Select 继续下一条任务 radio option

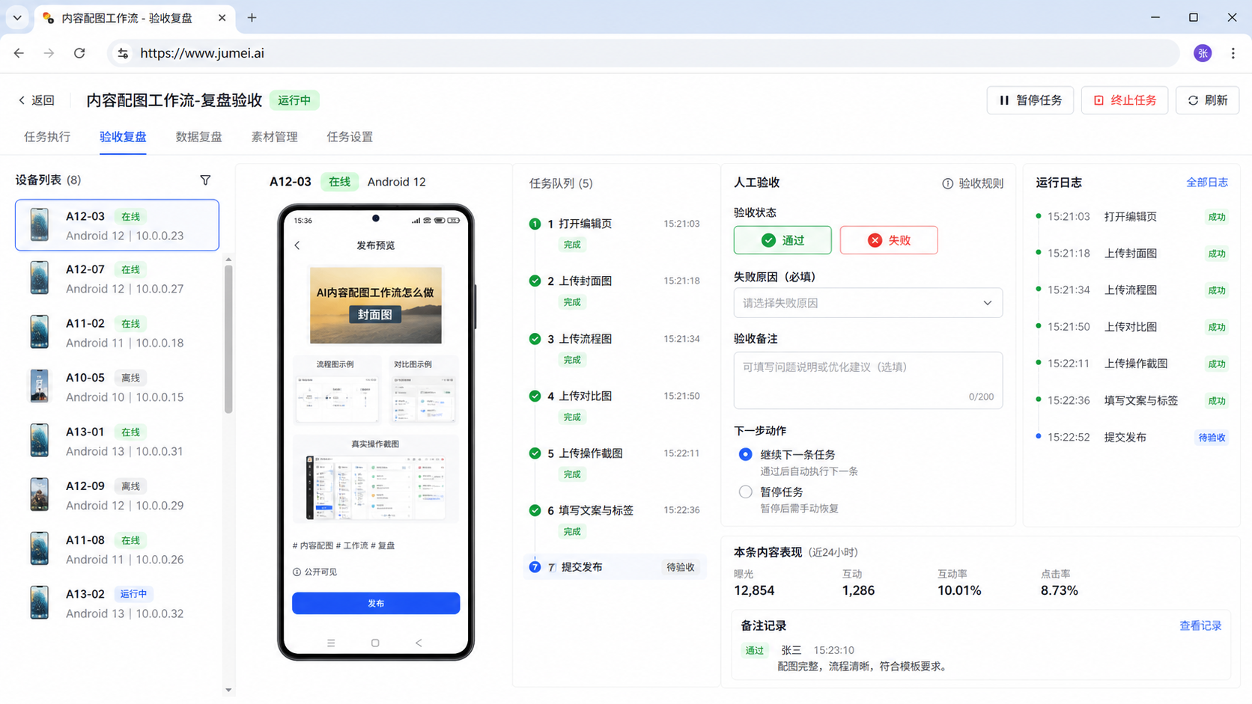pyautogui.click(x=745, y=454)
